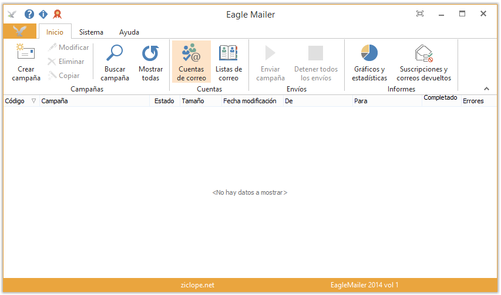This screenshot has height=295, width=501.
Task: Click the red award ribbon icon
Action: pos(57,14)
